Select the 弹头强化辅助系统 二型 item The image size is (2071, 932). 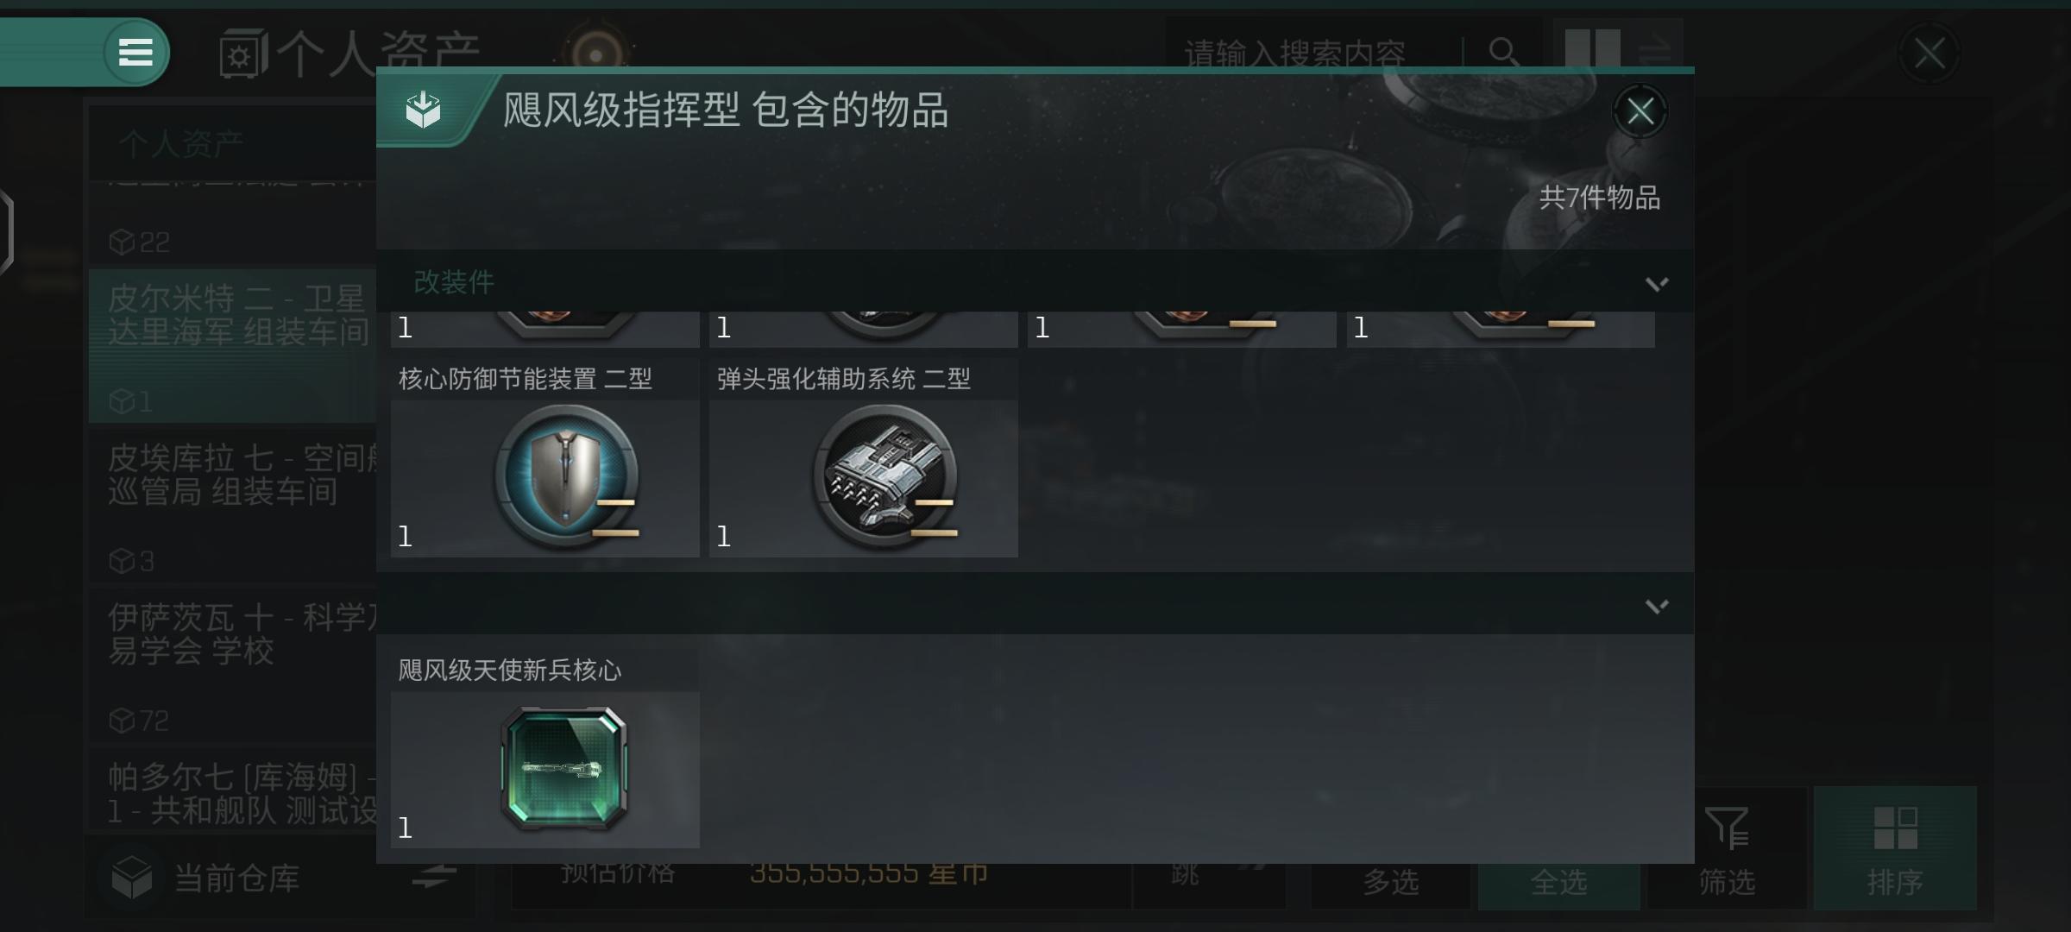coord(863,457)
